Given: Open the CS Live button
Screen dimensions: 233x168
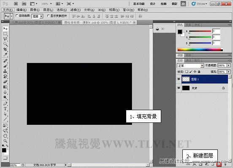Looking at the screenshot, I should click(x=199, y=4).
